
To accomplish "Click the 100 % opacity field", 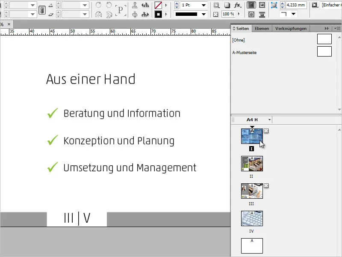I will [228, 14].
